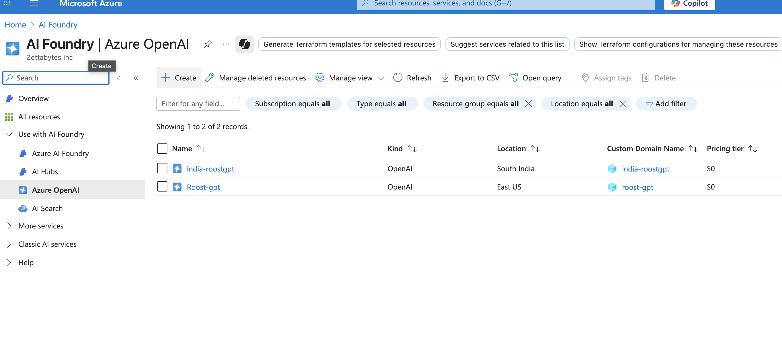This screenshot has width=782, height=351.
Task: Click the roost-gpt custom domain icon
Action: click(612, 187)
